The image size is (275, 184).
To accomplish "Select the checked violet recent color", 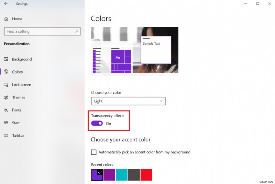I will click(97, 175).
